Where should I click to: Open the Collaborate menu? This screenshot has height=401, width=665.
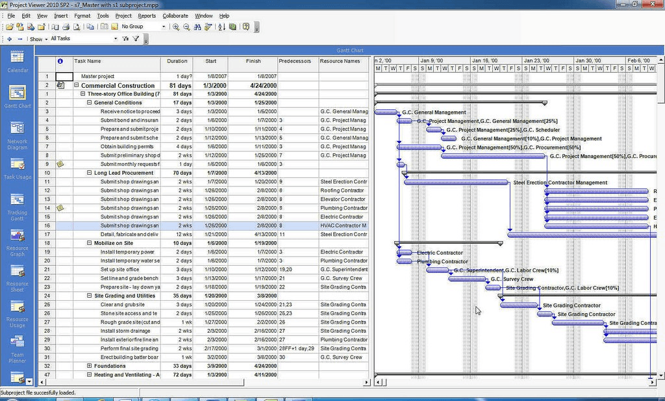(175, 16)
